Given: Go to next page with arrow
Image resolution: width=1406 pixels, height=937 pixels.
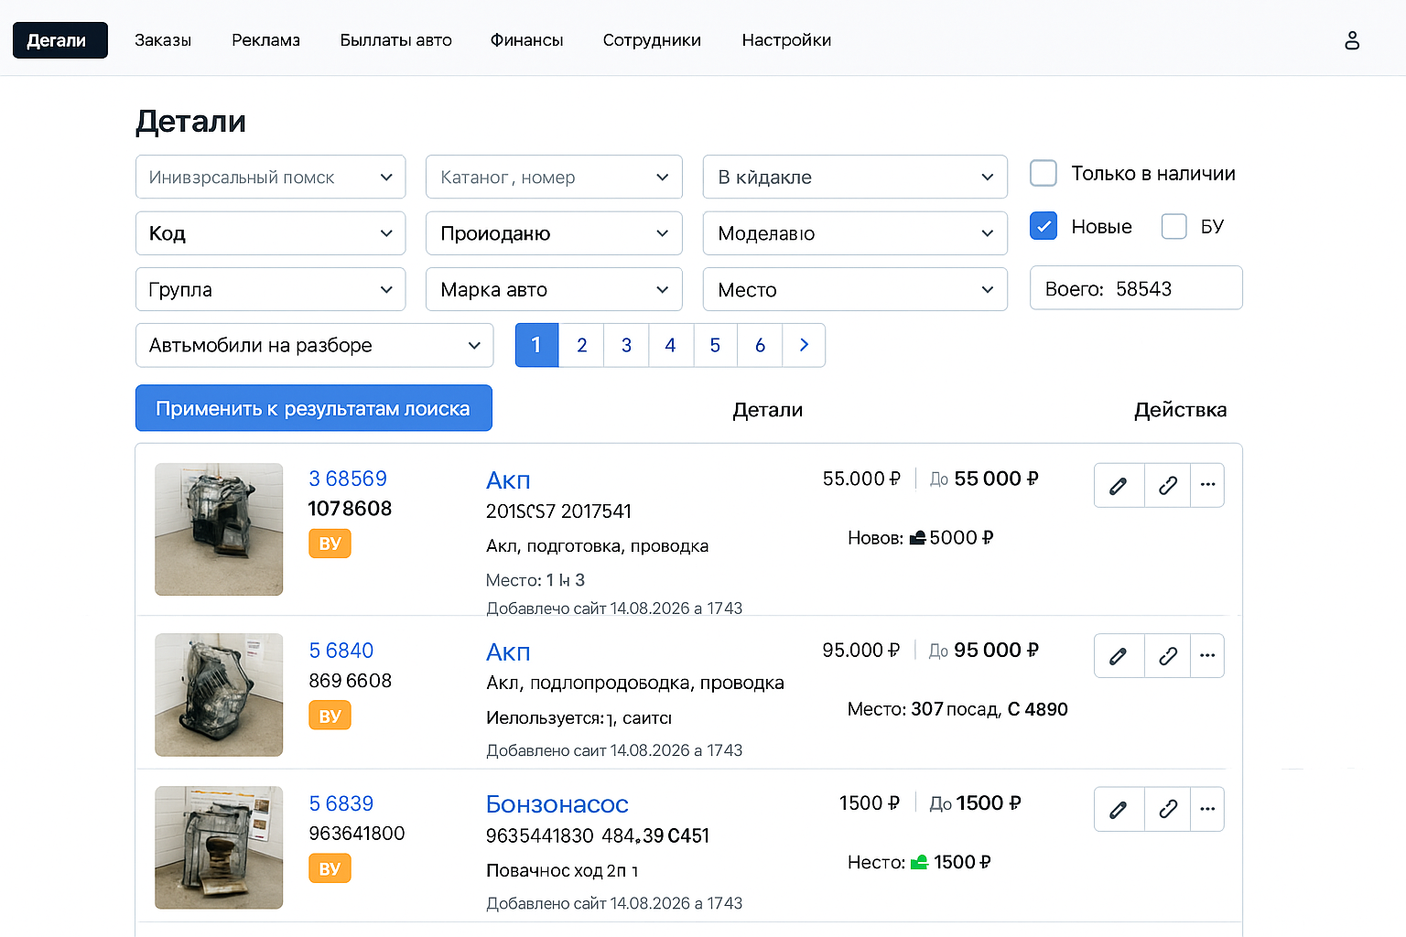Looking at the screenshot, I should pyautogui.click(x=804, y=345).
